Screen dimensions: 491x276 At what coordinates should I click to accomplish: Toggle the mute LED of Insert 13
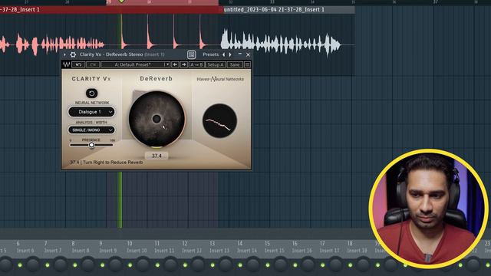213,265
